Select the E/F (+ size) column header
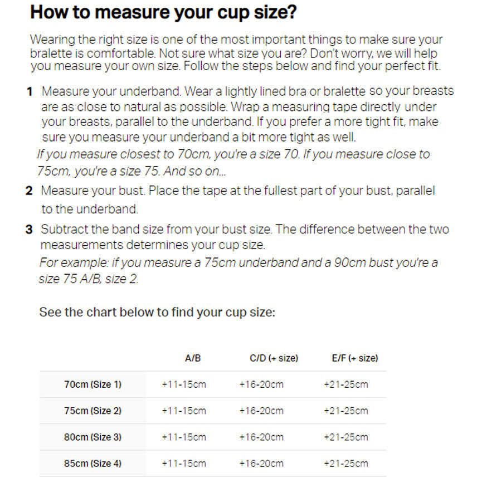Image resolution: width=477 pixels, height=477 pixels. pyautogui.click(x=355, y=358)
